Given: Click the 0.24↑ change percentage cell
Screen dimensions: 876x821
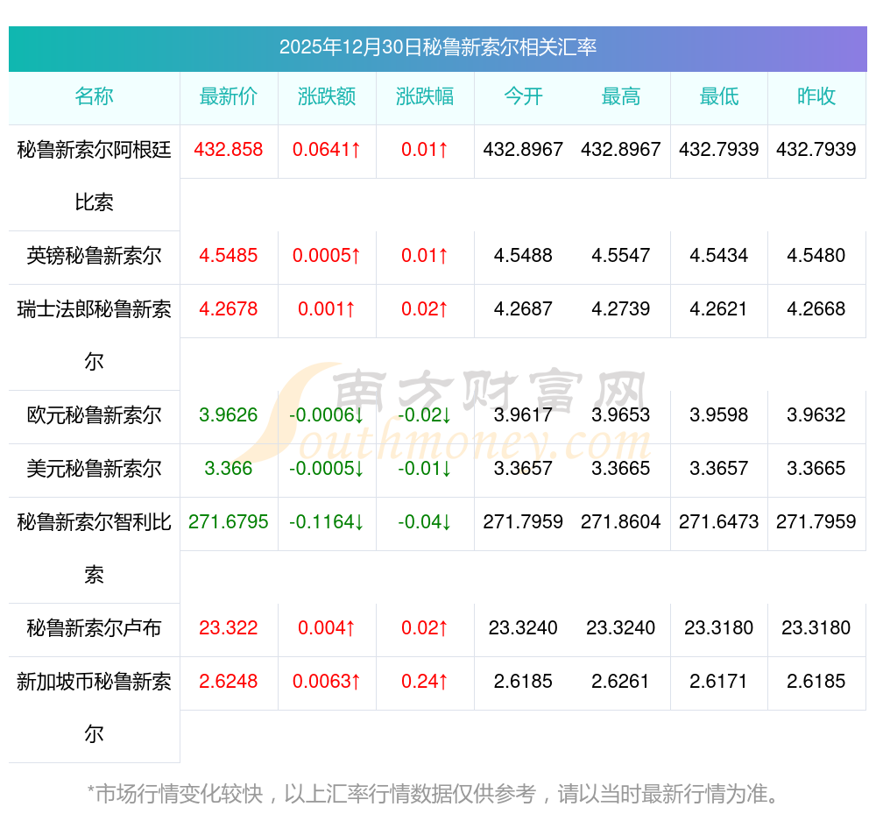Looking at the screenshot, I should click(425, 682).
